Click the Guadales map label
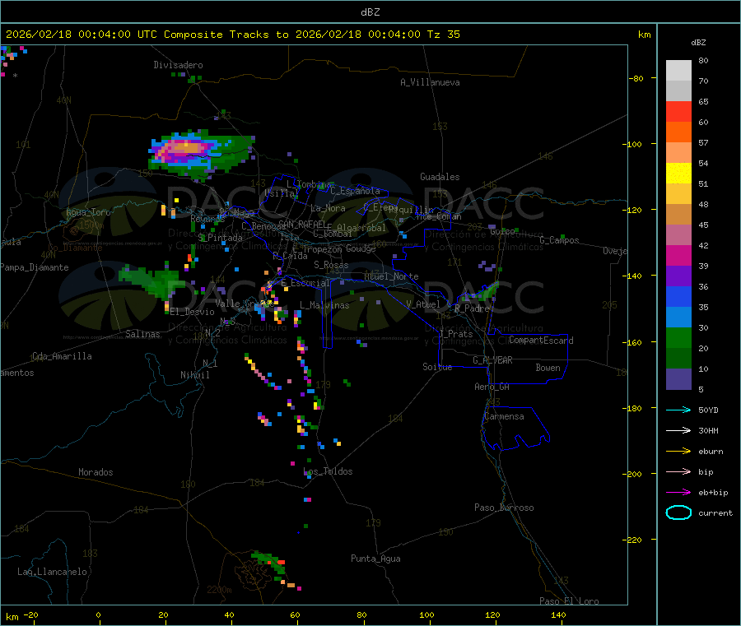 (x=440, y=177)
